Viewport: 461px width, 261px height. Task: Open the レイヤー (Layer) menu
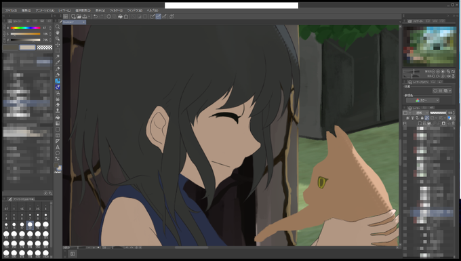coord(64,10)
